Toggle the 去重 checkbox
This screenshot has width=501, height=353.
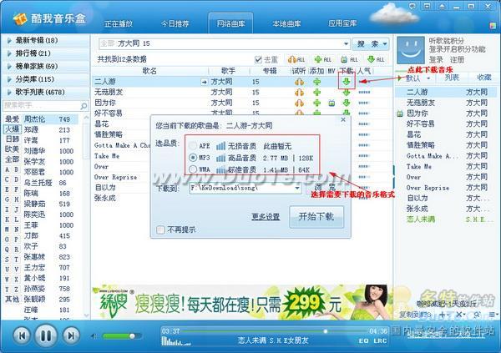pos(258,59)
